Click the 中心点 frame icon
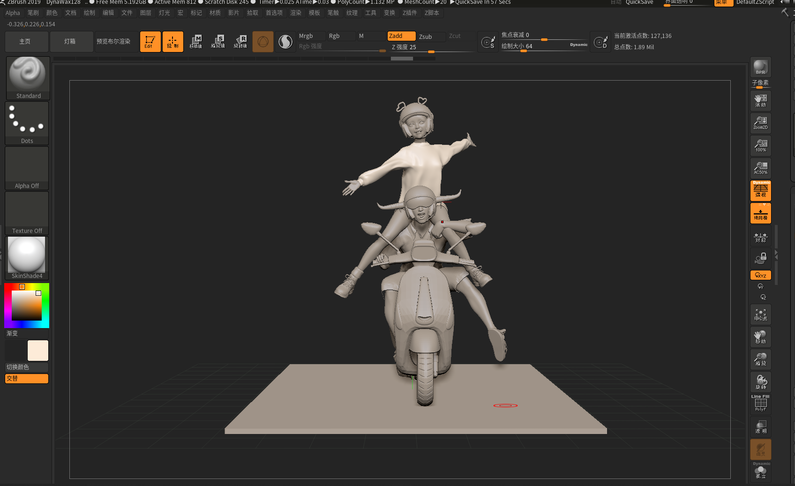 760,315
